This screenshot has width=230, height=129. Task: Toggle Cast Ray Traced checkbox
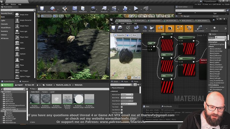[122, 113]
